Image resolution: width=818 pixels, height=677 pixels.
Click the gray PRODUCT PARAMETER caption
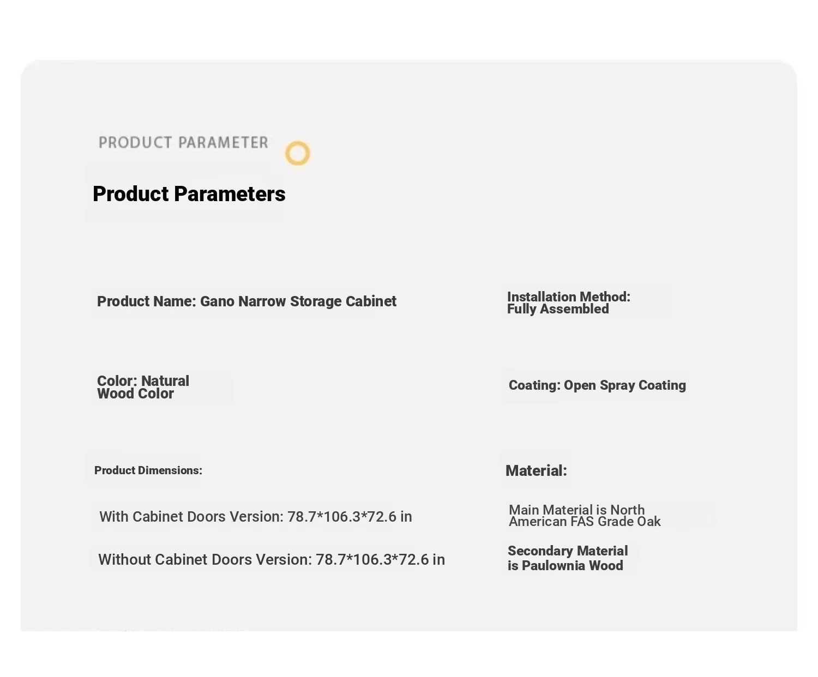[x=183, y=143]
